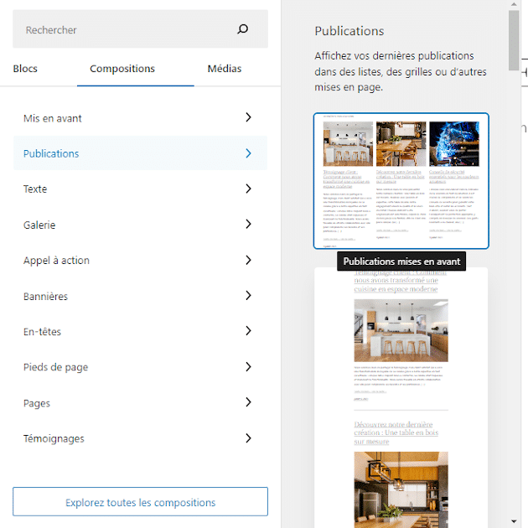This screenshot has width=528, height=528.
Task: Click the search magnifier icon
Action: click(x=243, y=29)
